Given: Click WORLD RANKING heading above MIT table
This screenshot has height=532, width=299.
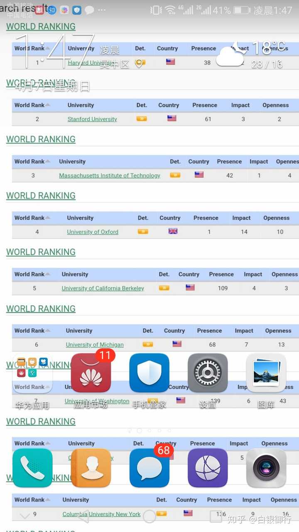Looking at the screenshot, I should pos(41,139).
